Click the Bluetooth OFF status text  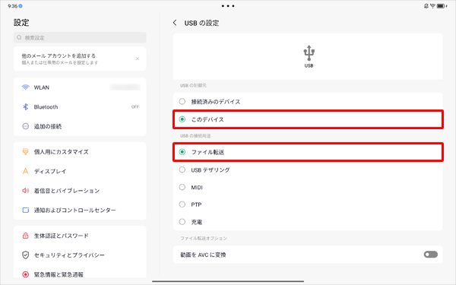coord(135,106)
